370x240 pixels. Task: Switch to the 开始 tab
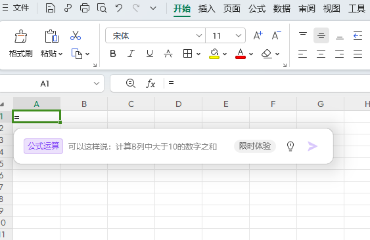[x=182, y=9]
